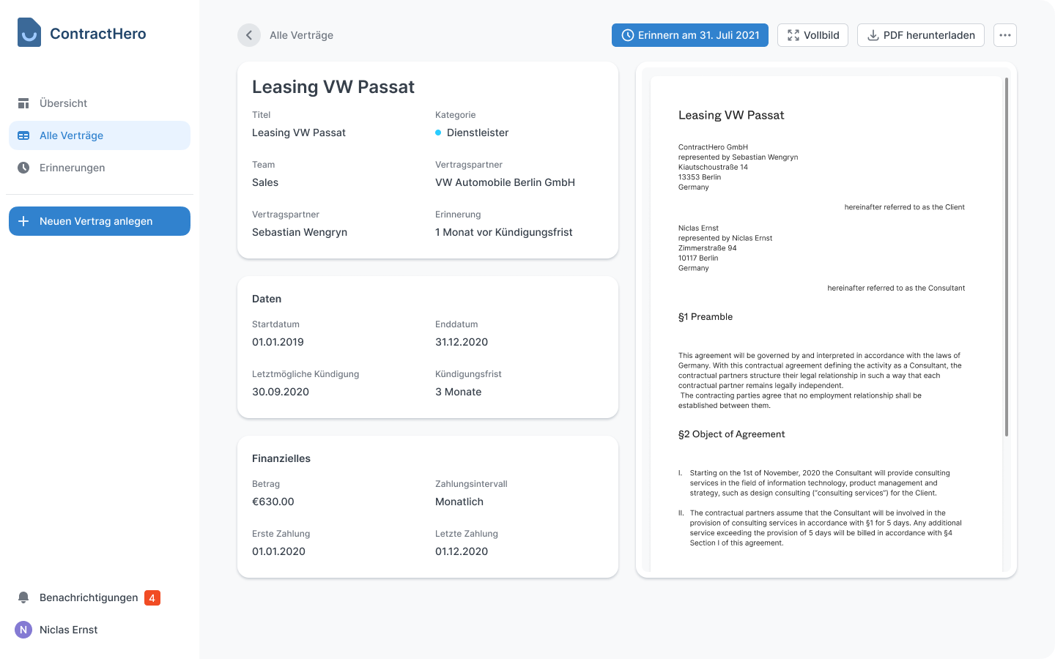Click the blue Dienstleister category dot
This screenshot has height=659, width=1055.
(x=438, y=133)
